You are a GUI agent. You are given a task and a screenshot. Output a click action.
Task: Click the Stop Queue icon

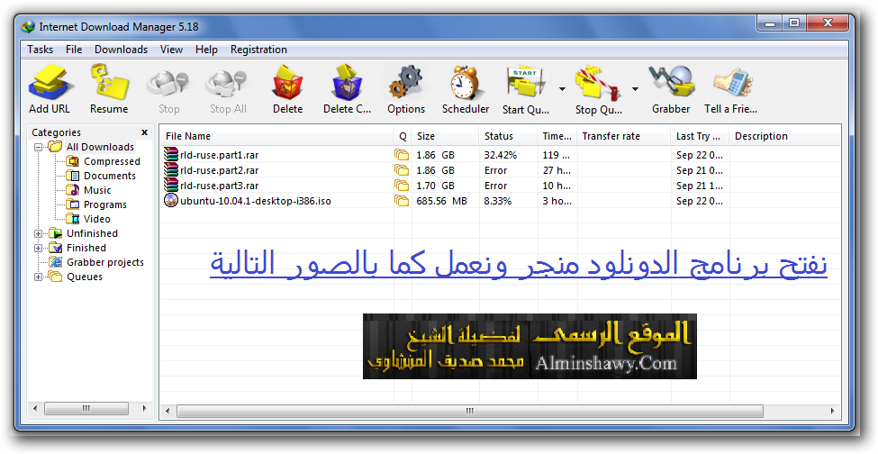tap(599, 84)
